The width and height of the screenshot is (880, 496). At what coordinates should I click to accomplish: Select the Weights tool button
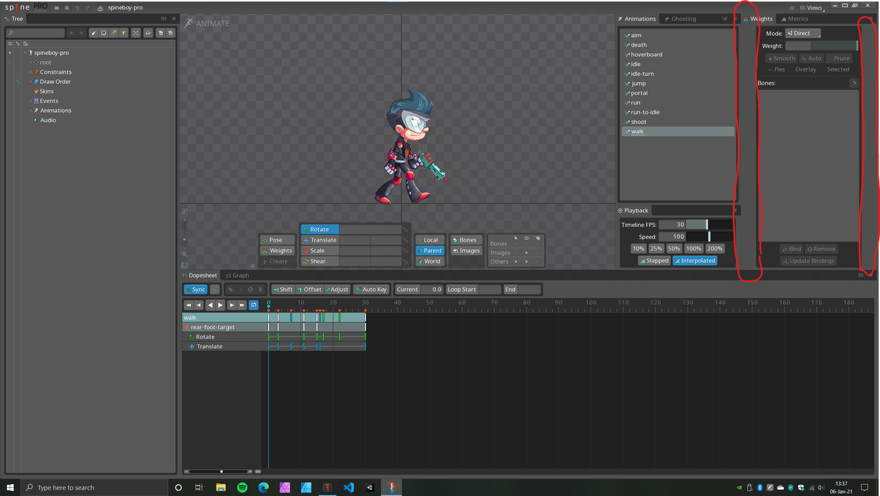click(277, 250)
